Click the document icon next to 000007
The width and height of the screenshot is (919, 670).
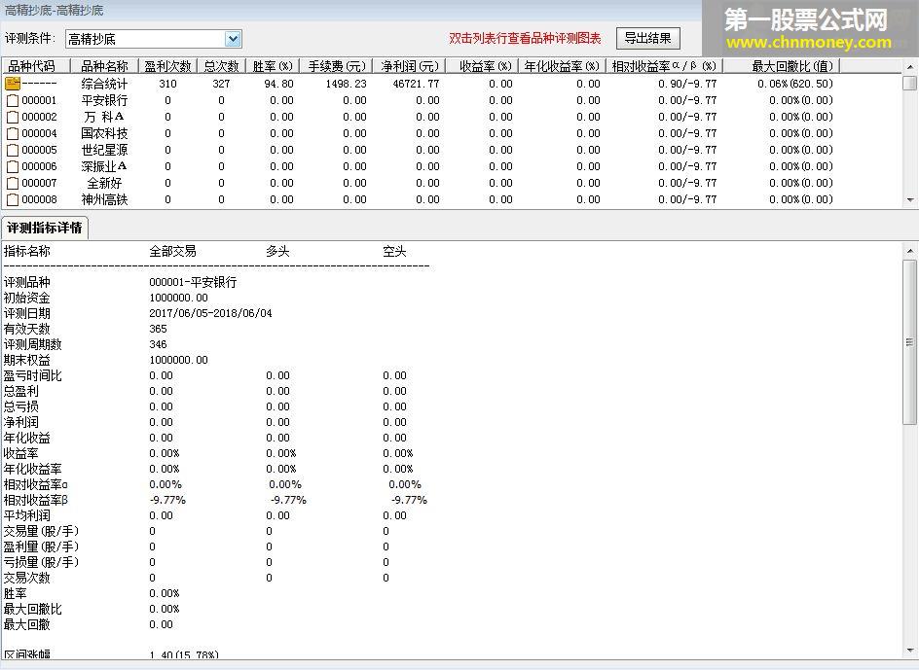pos(13,184)
